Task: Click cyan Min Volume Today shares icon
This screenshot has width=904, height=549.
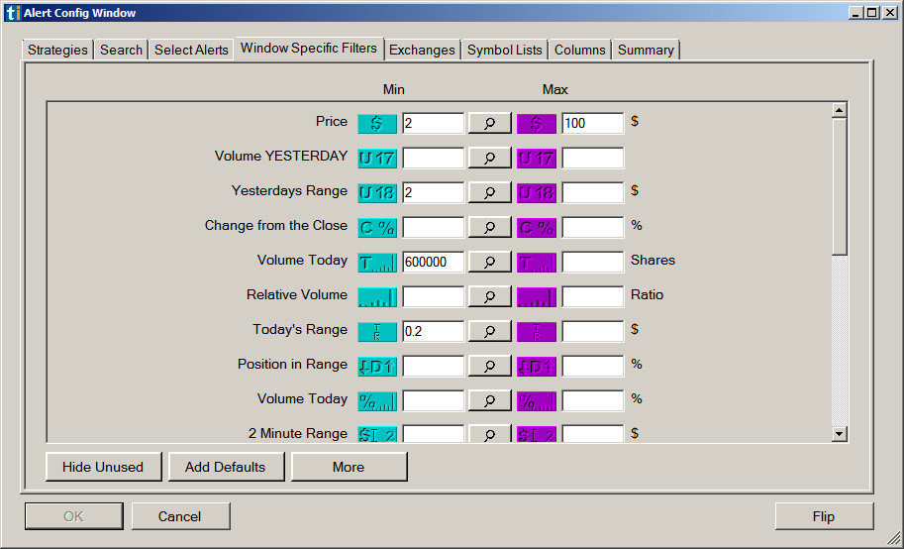Action: [x=377, y=262]
